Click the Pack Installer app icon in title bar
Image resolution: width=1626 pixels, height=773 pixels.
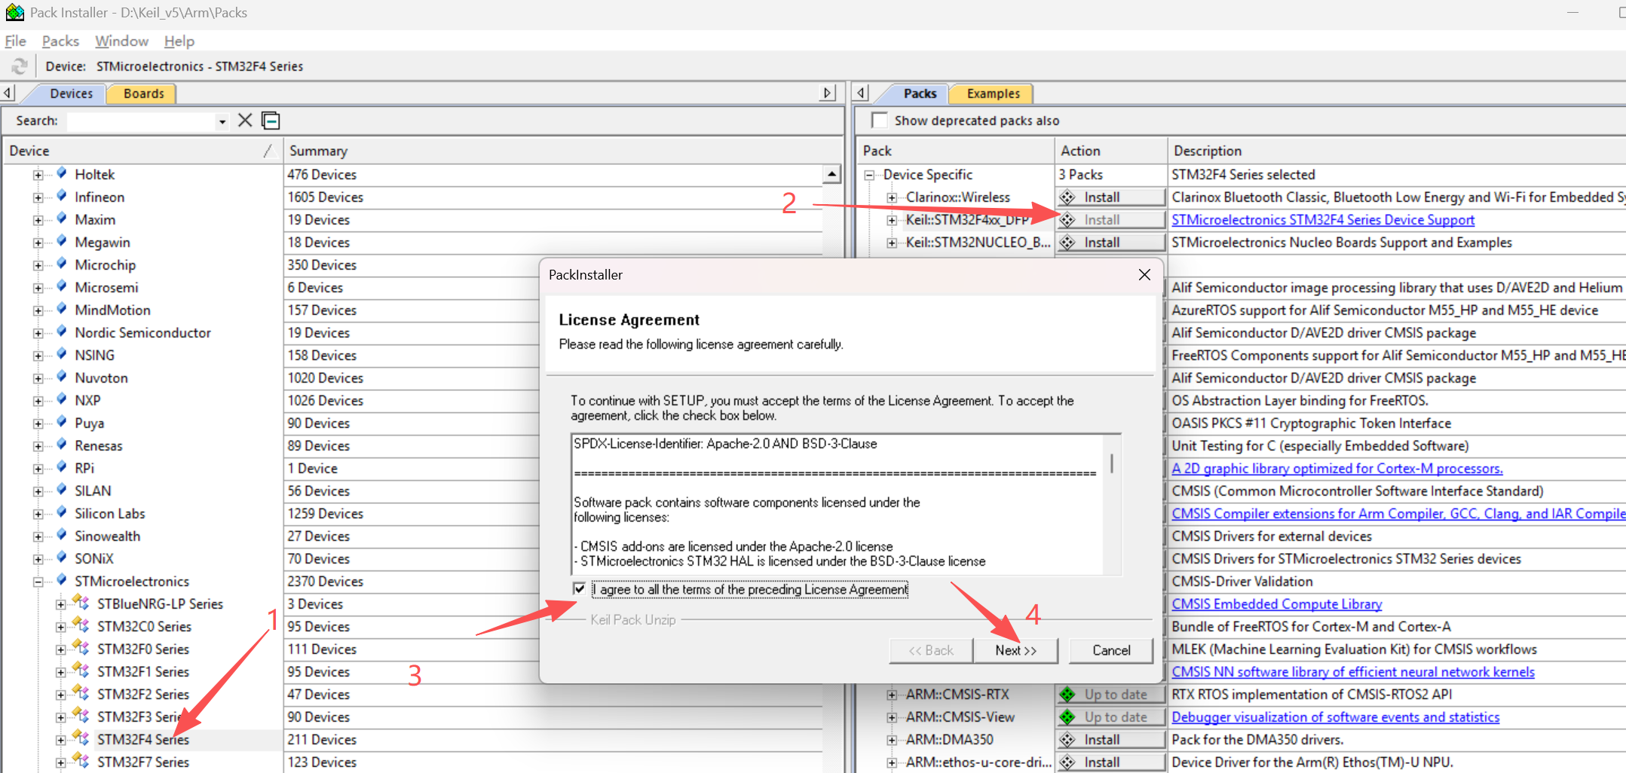coord(14,12)
